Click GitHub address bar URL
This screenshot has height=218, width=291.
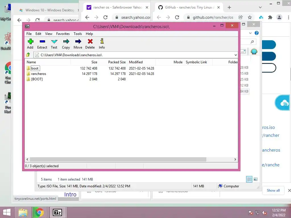click(x=213, y=17)
